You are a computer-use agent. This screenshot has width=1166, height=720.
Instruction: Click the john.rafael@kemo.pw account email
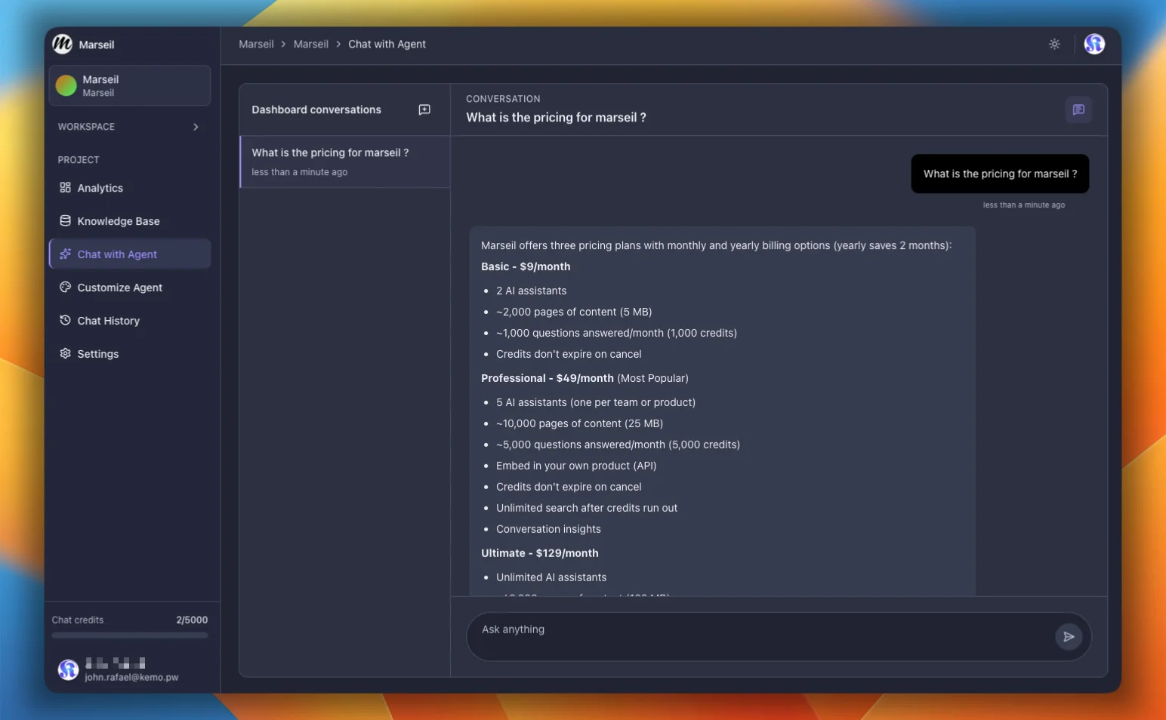(131, 678)
